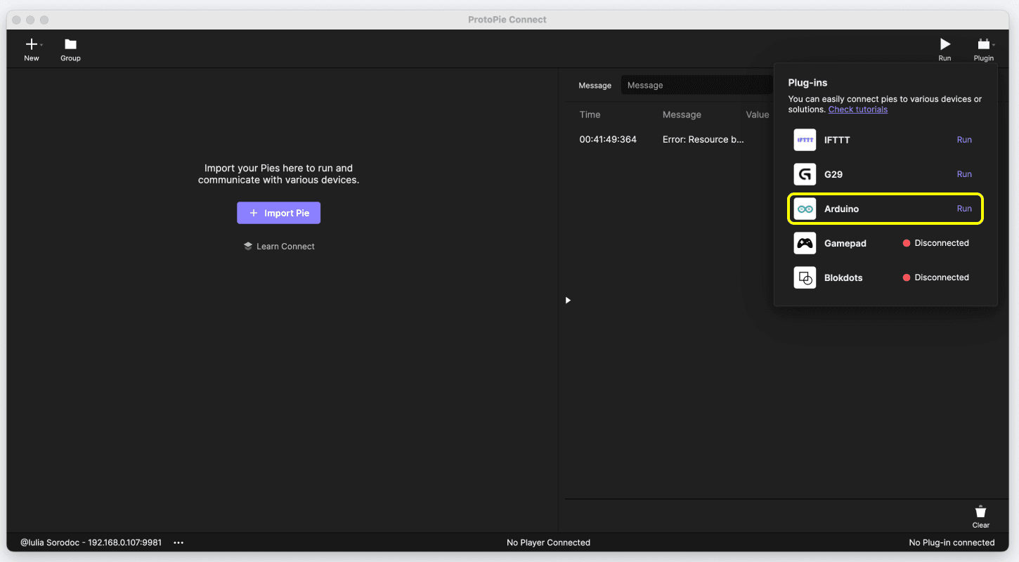
Task: Click the Learn Connect stack icon
Action: click(x=248, y=247)
